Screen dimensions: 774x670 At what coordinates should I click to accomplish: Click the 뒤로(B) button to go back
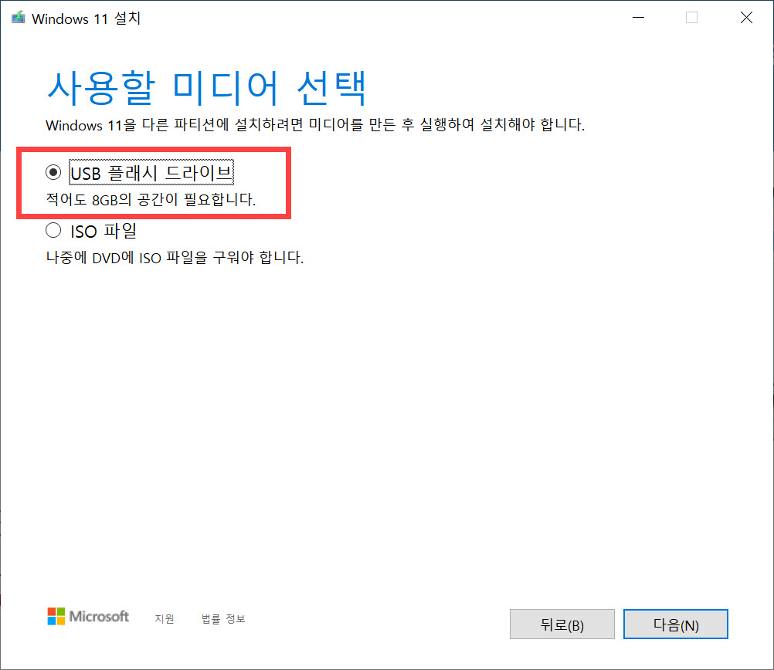[x=562, y=624]
